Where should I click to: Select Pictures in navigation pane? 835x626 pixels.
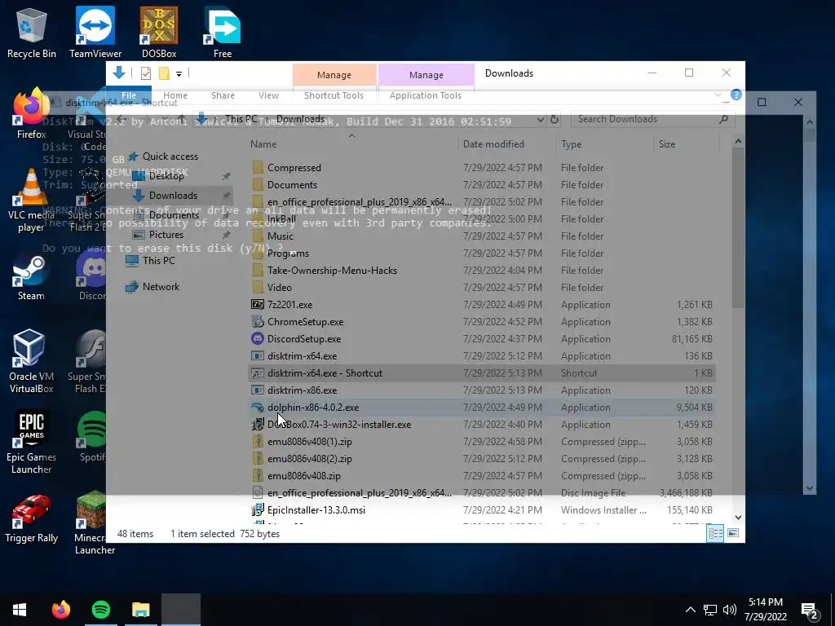click(166, 235)
